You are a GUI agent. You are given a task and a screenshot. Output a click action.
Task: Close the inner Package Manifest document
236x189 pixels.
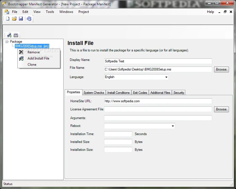231,12
